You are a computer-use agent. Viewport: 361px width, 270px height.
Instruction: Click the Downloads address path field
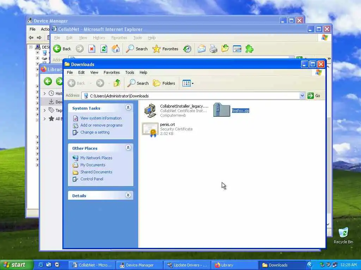191,96
